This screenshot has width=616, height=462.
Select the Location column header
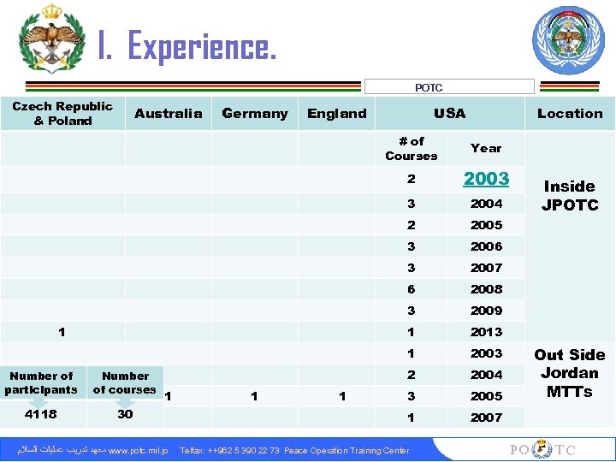pos(570,114)
